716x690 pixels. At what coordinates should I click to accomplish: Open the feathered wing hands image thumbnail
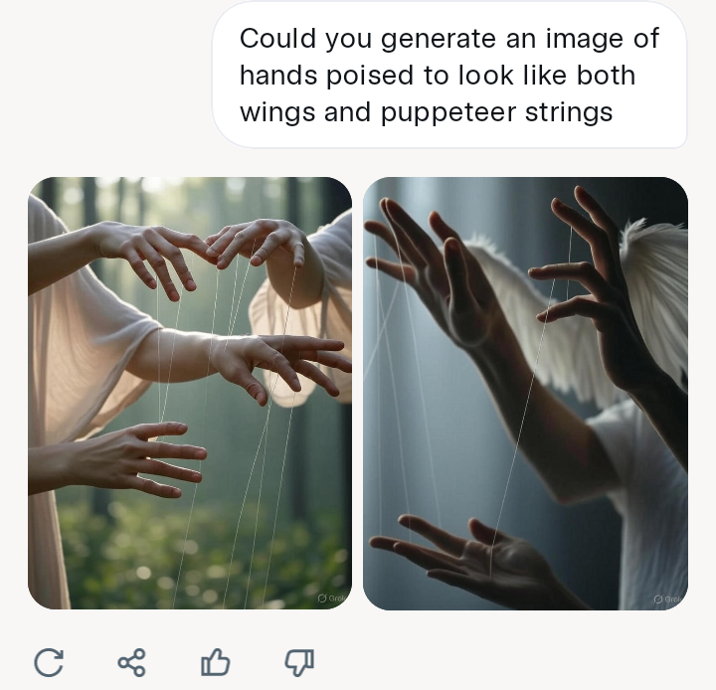tap(526, 393)
